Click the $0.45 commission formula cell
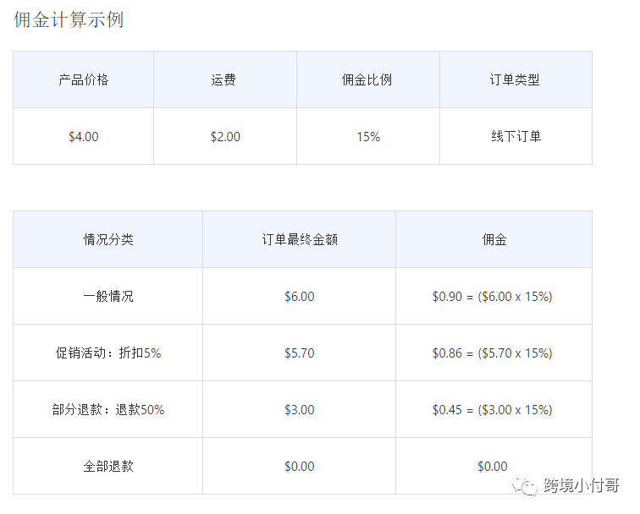Image resolution: width=640 pixels, height=514 pixels. pyautogui.click(x=492, y=410)
